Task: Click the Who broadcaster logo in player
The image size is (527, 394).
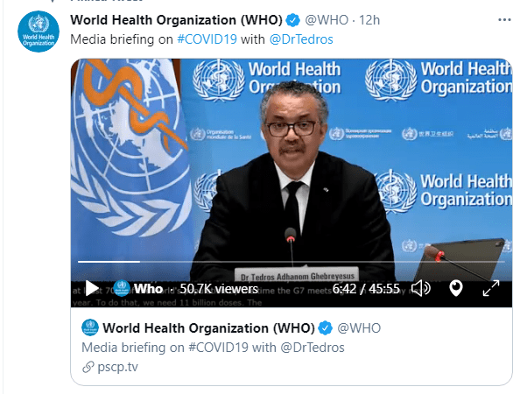Action: 122,288
